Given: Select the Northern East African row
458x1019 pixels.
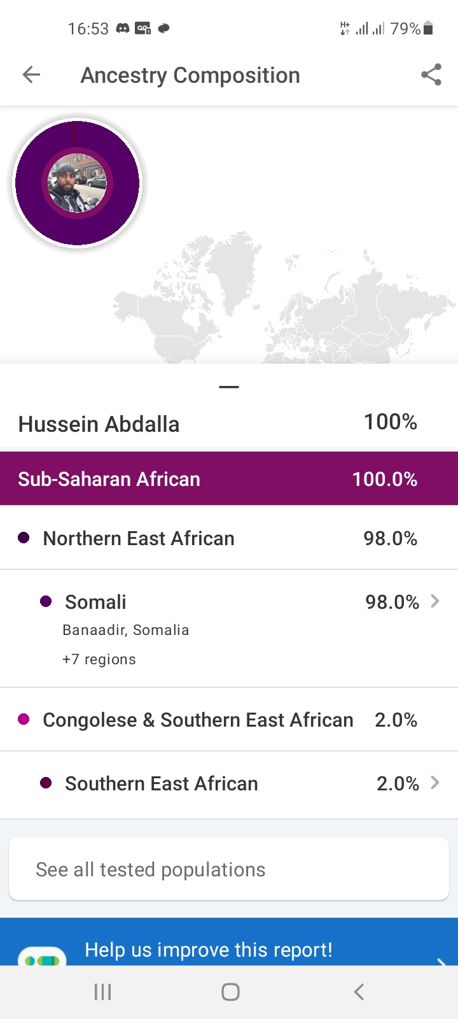Looking at the screenshot, I should tap(229, 538).
